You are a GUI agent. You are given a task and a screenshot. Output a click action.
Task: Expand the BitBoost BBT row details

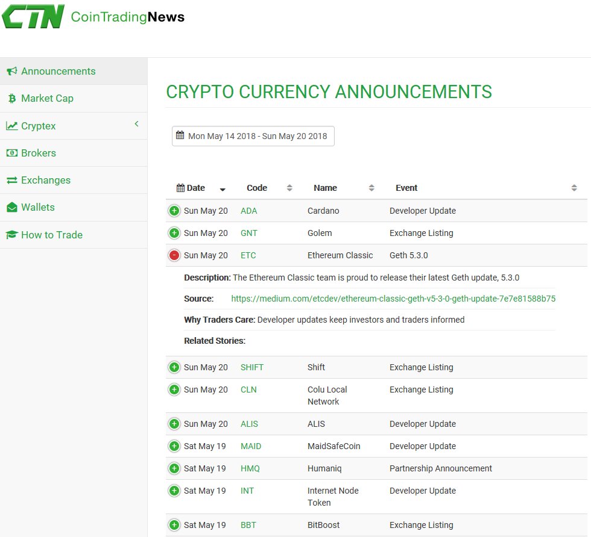174,525
